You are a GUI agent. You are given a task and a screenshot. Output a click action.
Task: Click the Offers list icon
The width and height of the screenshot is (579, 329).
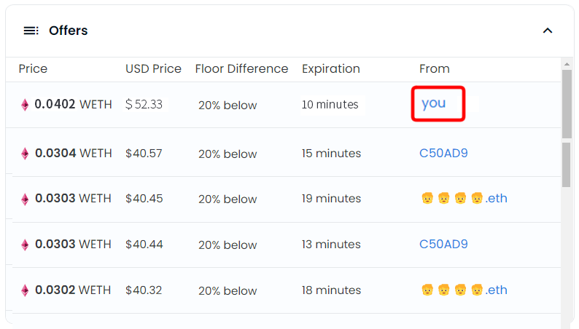[x=31, y=31]
